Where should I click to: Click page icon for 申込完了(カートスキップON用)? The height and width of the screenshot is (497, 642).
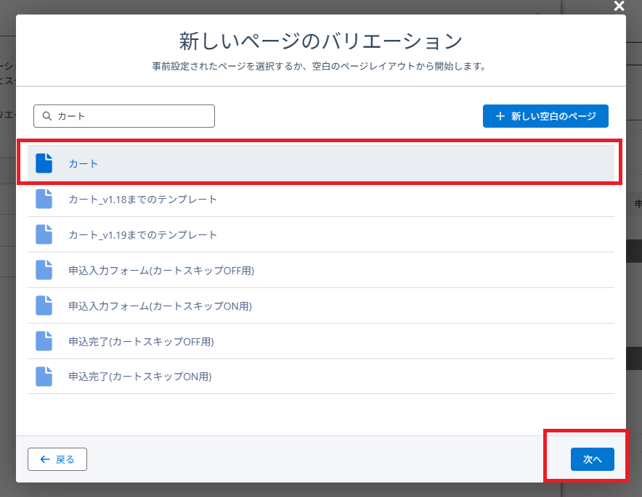coord(44,377)
